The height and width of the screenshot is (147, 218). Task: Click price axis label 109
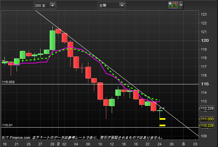[204, 136]
